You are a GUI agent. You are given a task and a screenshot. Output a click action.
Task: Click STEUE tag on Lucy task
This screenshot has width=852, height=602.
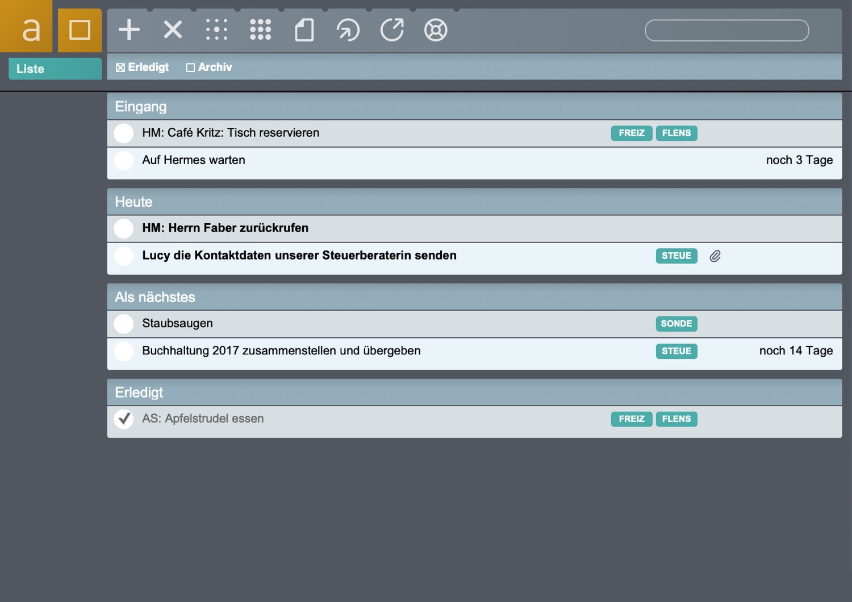pos(676,256)
